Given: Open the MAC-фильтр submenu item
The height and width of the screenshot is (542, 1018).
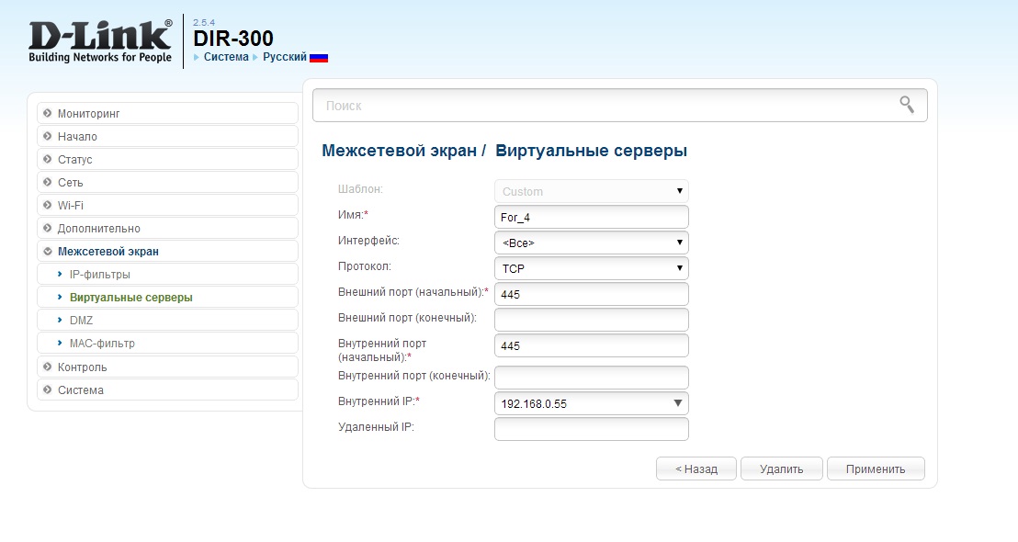Looking at the screenshot, I should tap(167, 343).
